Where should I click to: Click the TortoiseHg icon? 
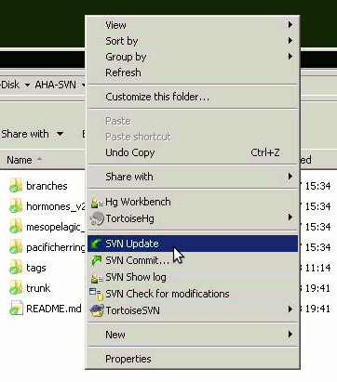point(97,218)
